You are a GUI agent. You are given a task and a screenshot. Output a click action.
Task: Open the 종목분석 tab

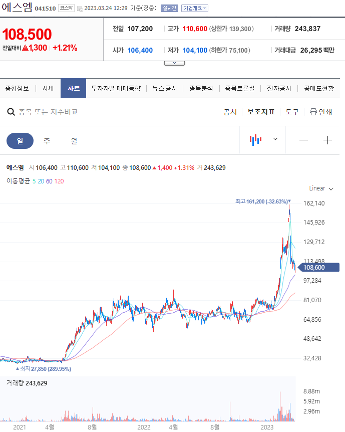point(201,88)
